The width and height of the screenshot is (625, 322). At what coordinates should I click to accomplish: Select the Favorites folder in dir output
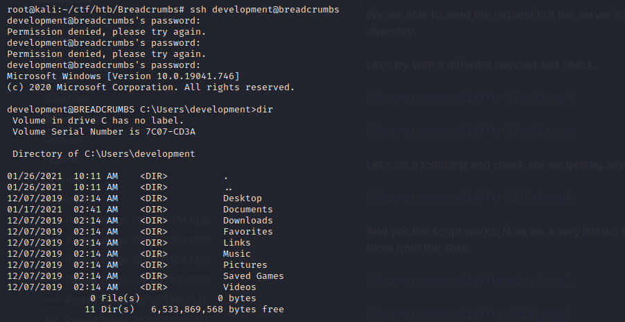247,232
